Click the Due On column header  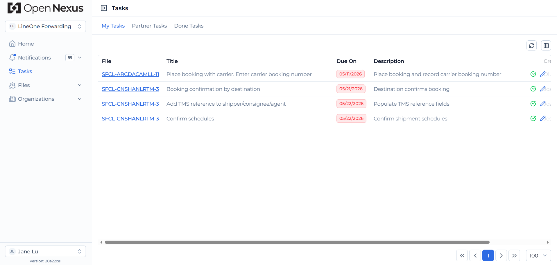[x=346, y=61]
